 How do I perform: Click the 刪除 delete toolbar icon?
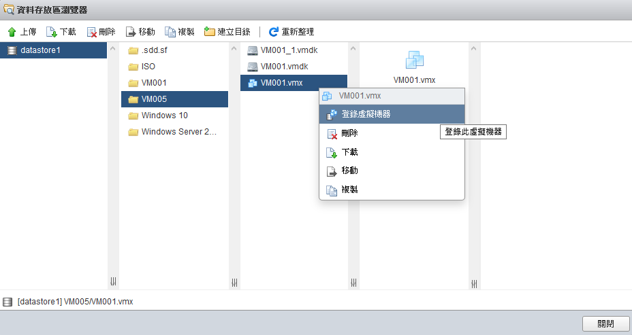click(92, 32)
